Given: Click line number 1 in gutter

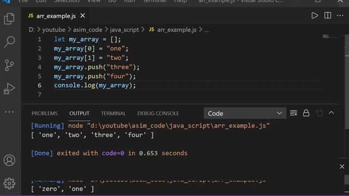Looking at the screenshot, I should click(39, 39).
